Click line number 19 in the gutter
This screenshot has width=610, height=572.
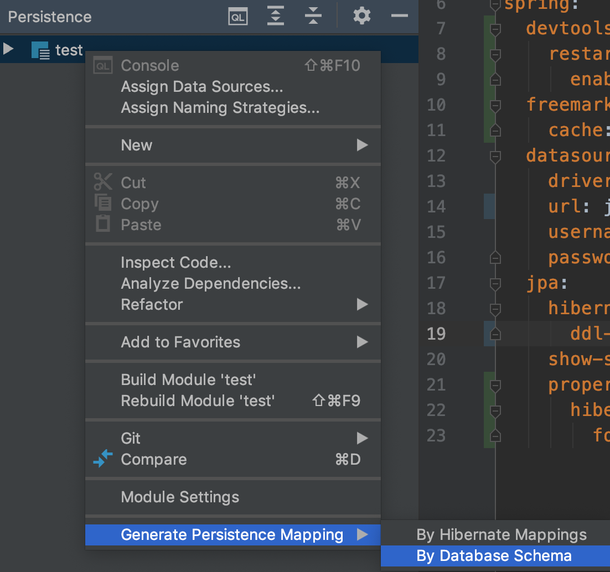pyautogui.click(x=436, y=334)
